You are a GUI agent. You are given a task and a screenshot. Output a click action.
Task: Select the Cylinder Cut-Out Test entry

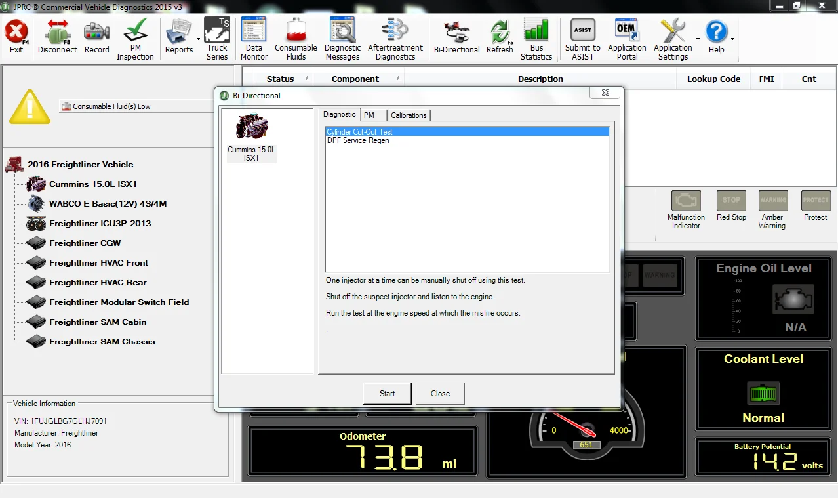pyautogui.click(x=467, y=132)
